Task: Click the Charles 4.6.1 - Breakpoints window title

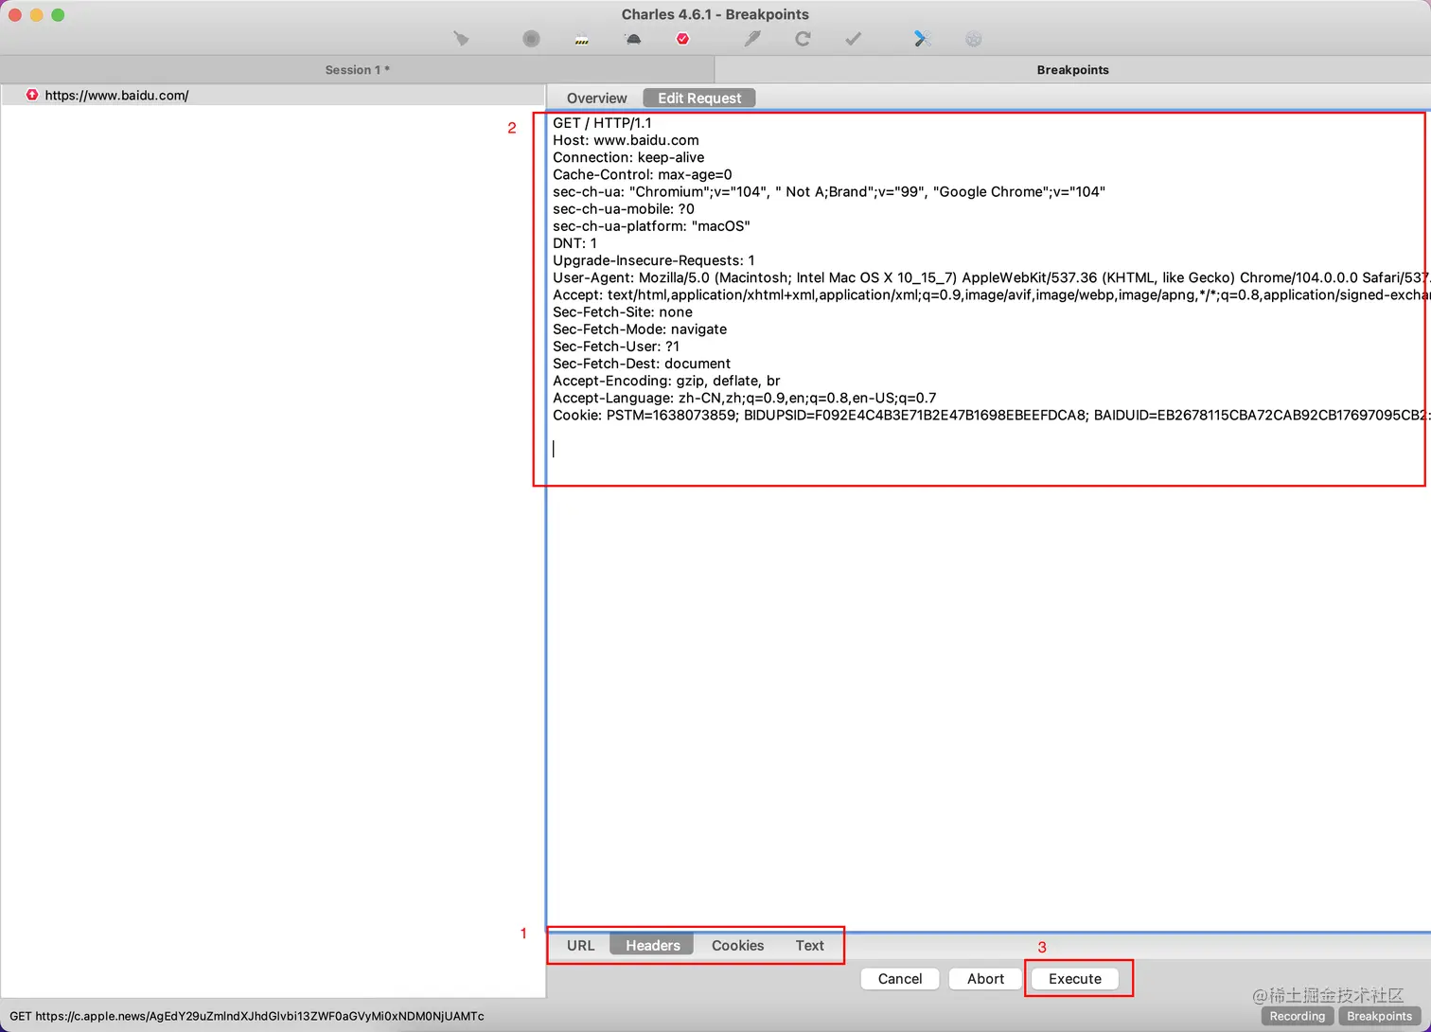Action: pos(715,14)
